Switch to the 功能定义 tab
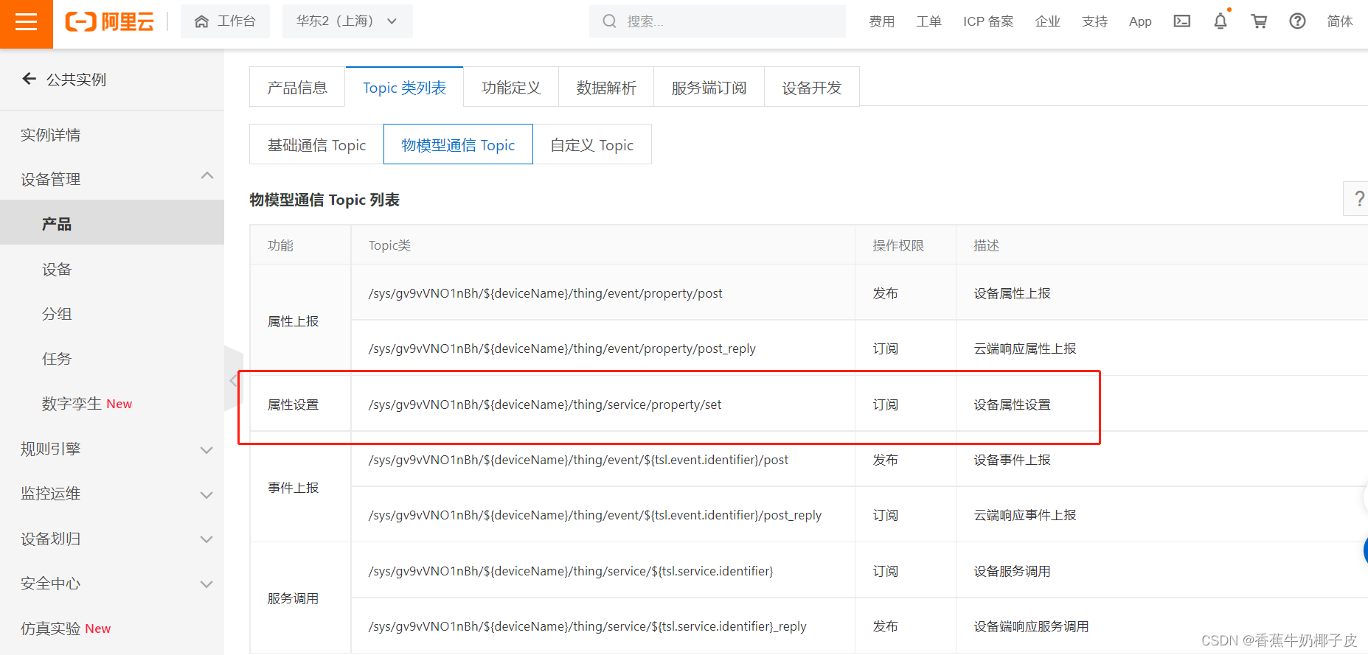 coord(511,87)
